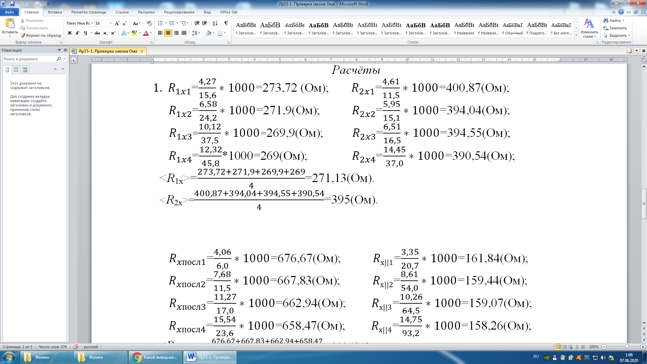Open the Файл tab
The width and height of the screenshot is (647, 364).
(9, 12)
